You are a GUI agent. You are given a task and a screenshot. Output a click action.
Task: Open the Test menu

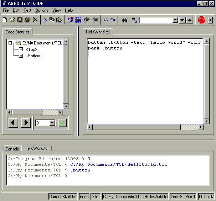pos(27,10)
